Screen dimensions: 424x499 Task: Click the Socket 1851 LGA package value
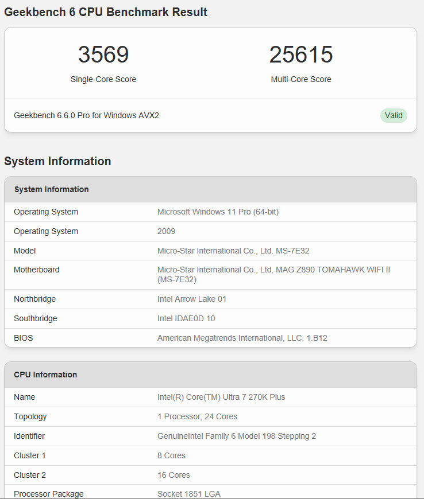(x=188, y=494)
